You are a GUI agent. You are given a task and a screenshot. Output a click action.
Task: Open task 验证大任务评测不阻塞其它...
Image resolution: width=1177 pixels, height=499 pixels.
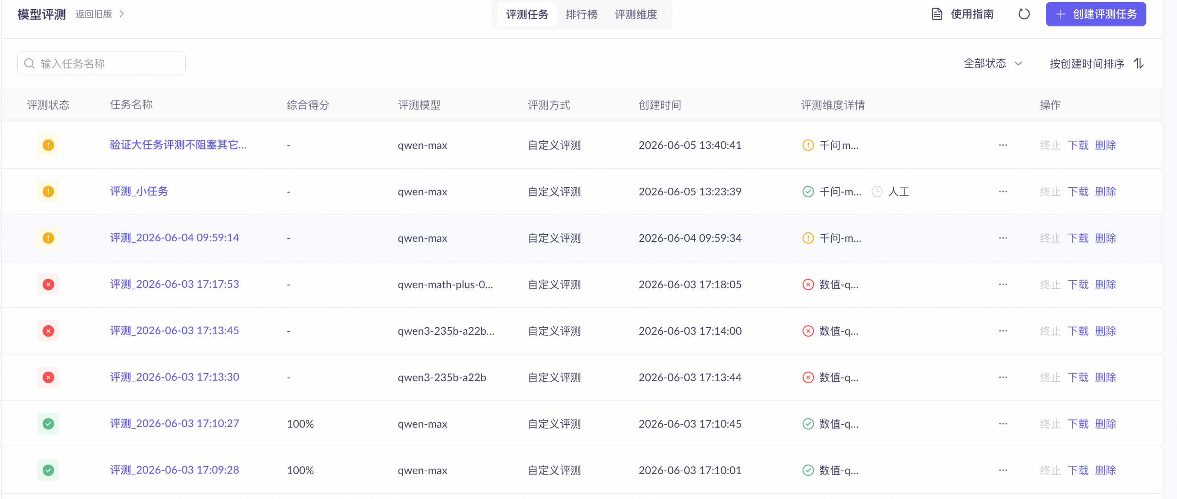coord(178,145)
